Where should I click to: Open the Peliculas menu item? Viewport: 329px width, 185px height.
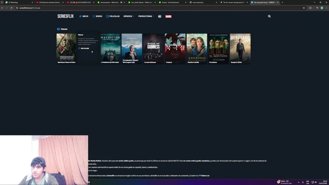(x=113, y=16)
